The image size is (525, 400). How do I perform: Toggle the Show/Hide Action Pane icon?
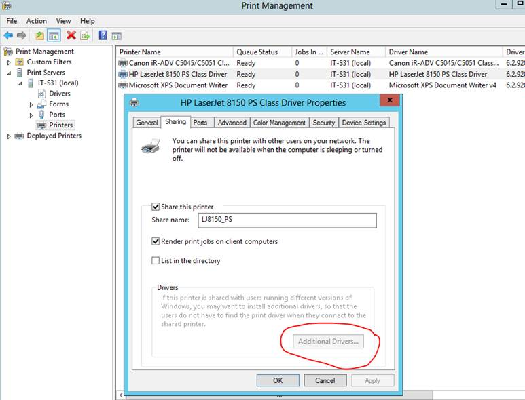point(117,35)
